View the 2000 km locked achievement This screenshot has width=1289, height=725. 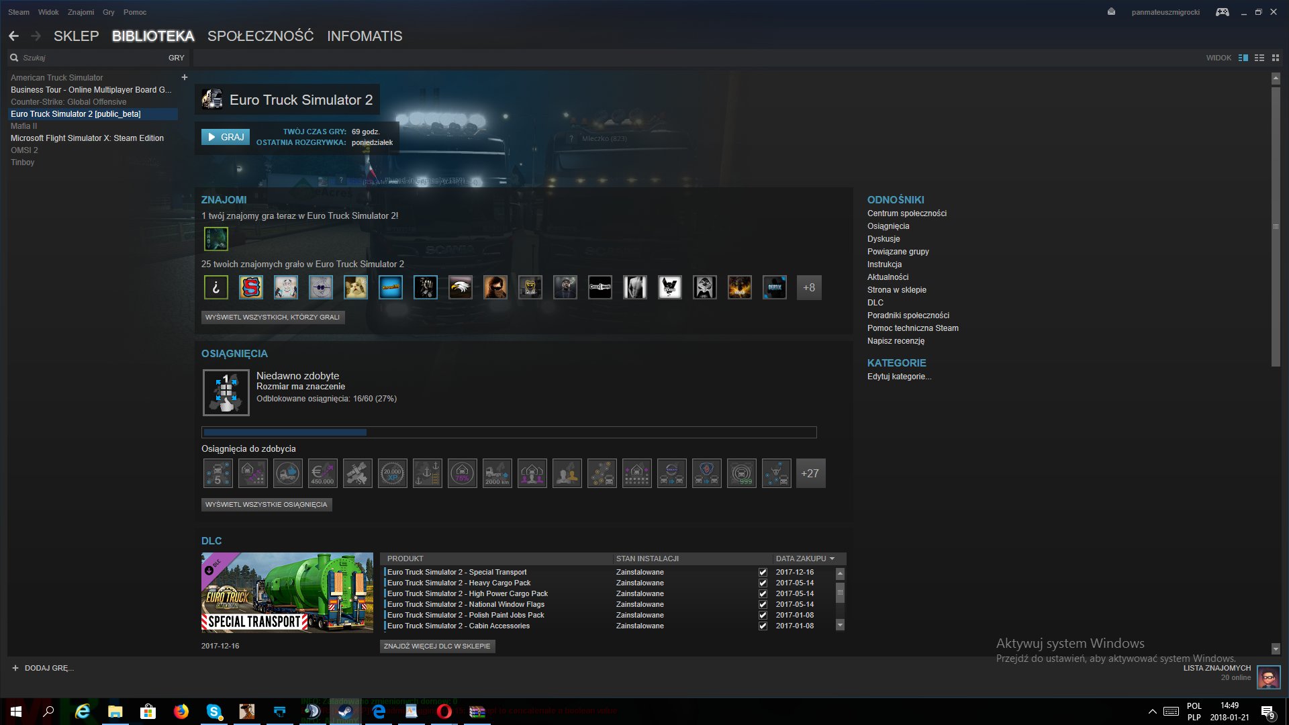(x=497, y=473)
